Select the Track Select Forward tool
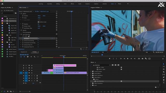The width and height of the screenshot is (166, 93). click(x=164, y=67)
